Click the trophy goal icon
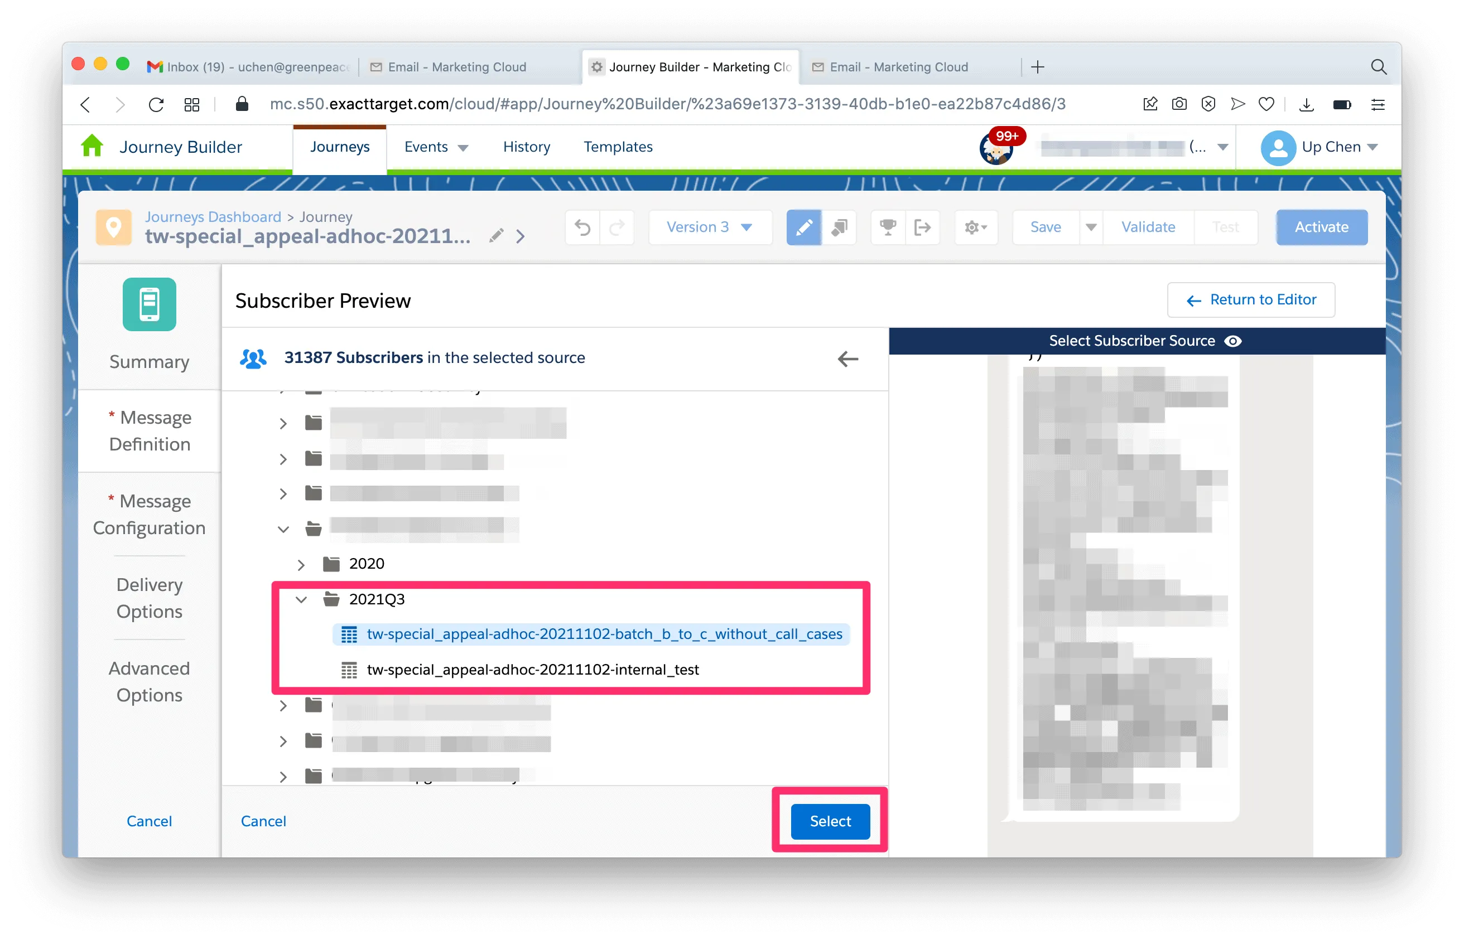The image size is (1464, 940). (x=888, y=227)
